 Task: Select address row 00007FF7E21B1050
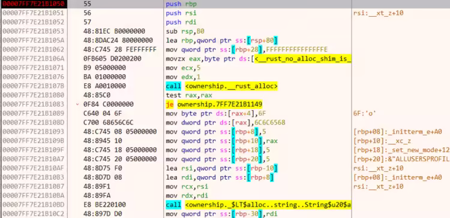33,4
